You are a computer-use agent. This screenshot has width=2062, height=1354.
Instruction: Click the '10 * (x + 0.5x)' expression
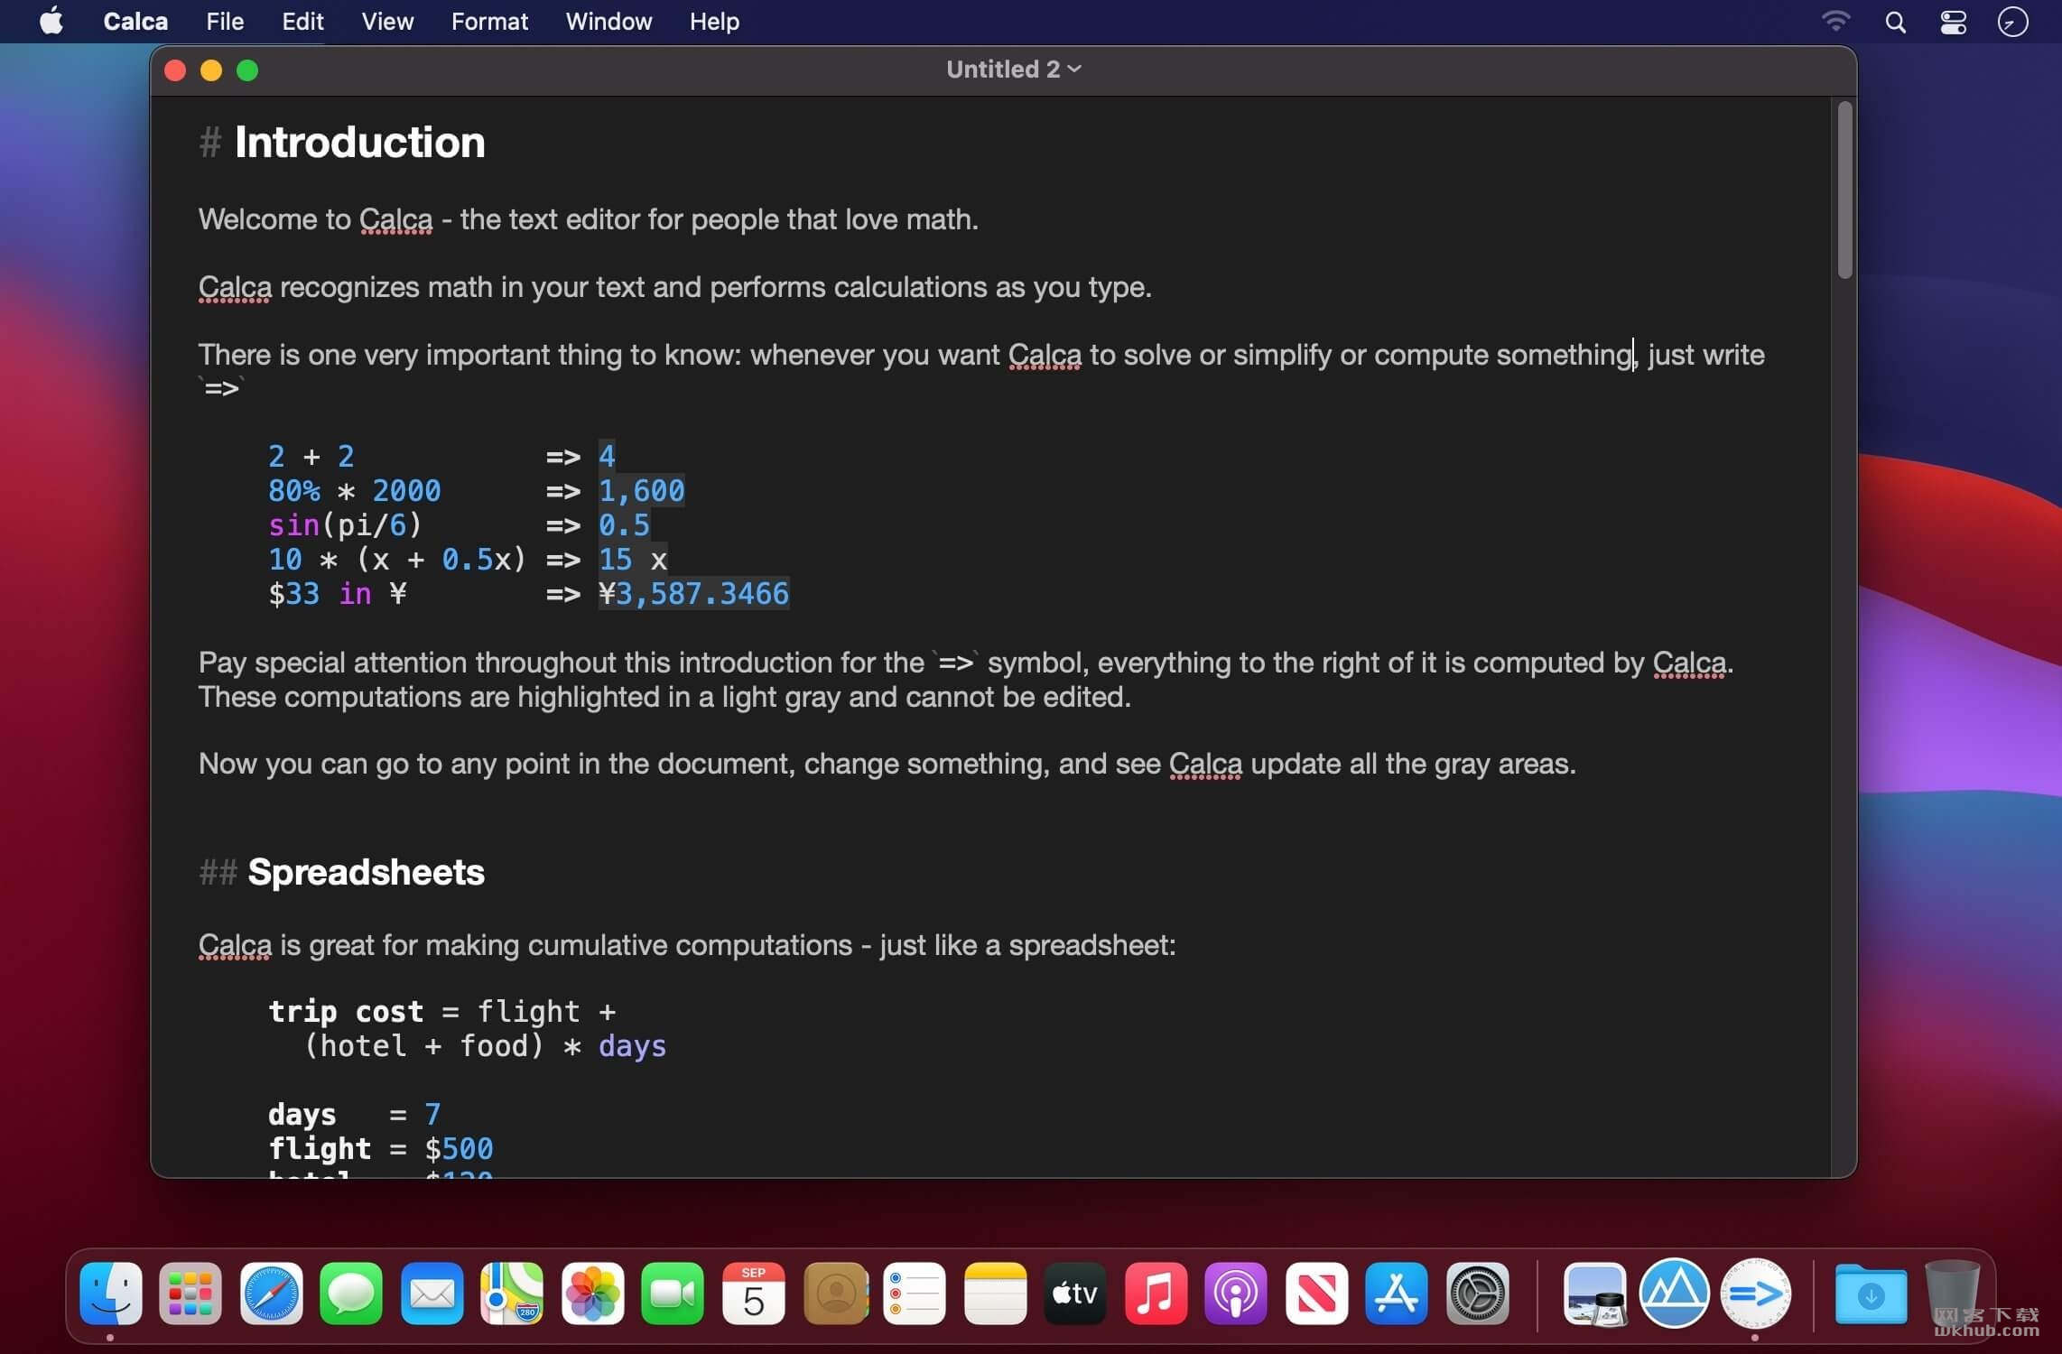pyautogui.click(x=397, y=560)
